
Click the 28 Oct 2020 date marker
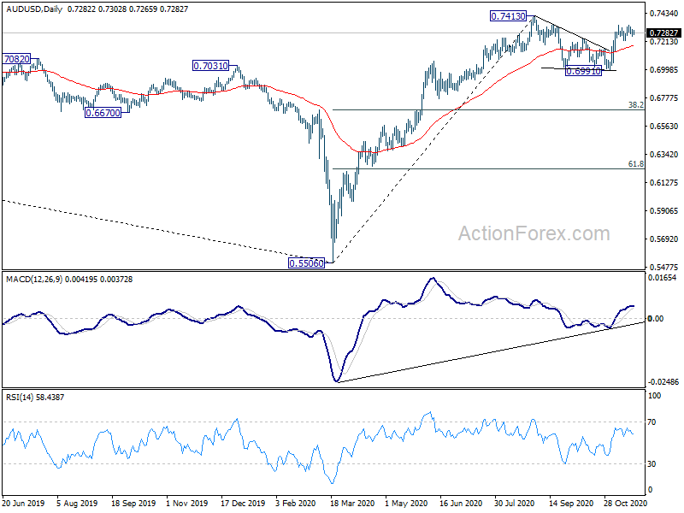tap(626, 504)
